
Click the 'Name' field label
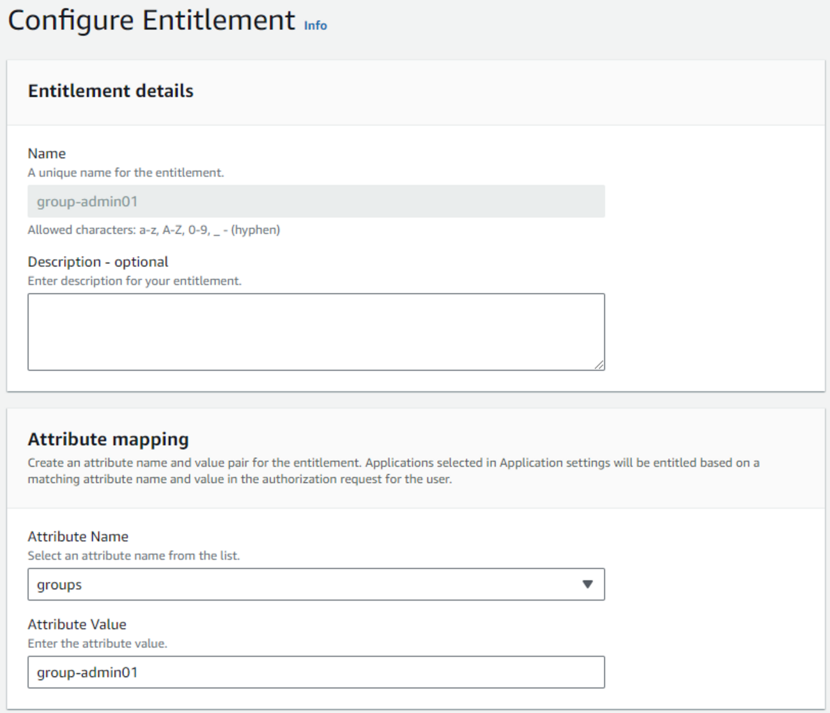click(x=47, y=153)
